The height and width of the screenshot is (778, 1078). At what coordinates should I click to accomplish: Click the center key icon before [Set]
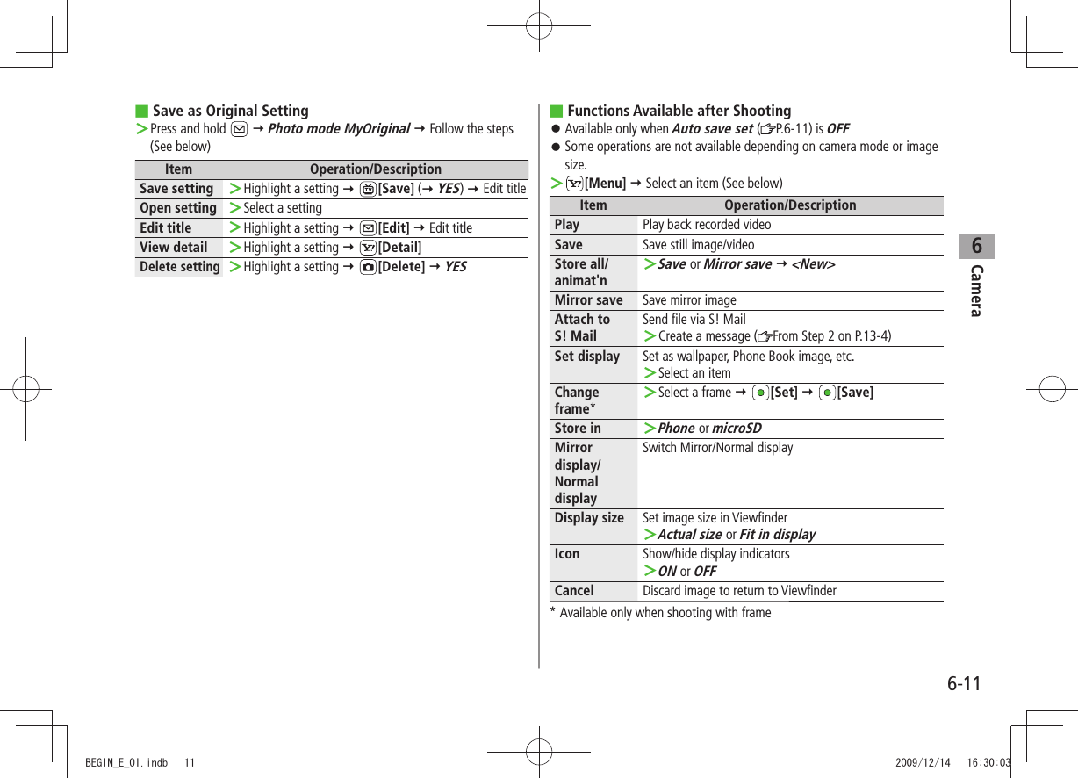click(761, 393)
